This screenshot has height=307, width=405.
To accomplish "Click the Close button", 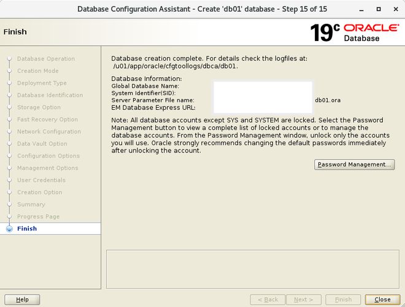I will click(382, 300).
